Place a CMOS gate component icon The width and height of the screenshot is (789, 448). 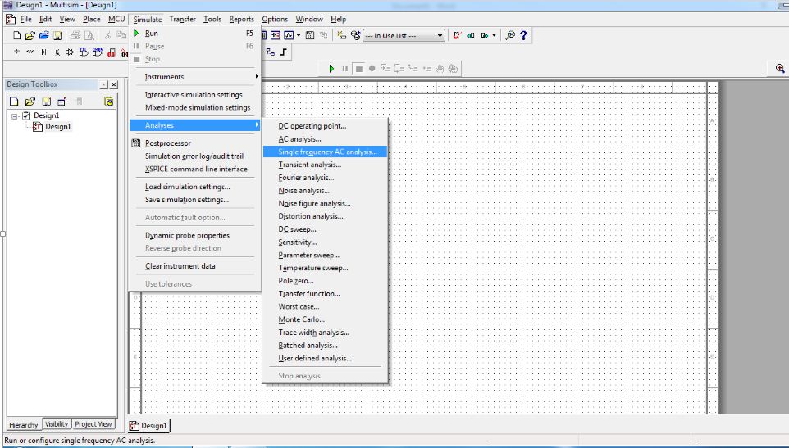(x=98, y=52)
